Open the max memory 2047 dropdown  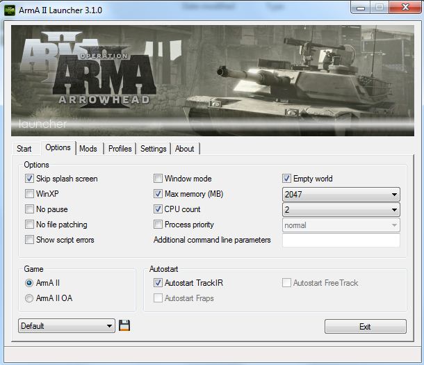click(x=341, y=195)
